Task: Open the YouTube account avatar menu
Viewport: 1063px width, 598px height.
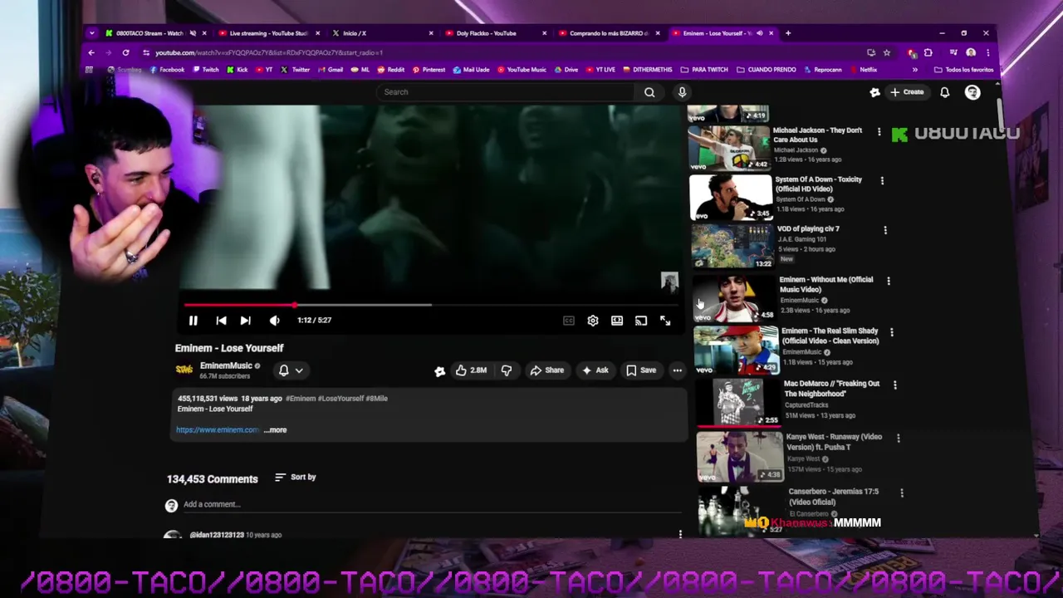Action: [972, 92]
